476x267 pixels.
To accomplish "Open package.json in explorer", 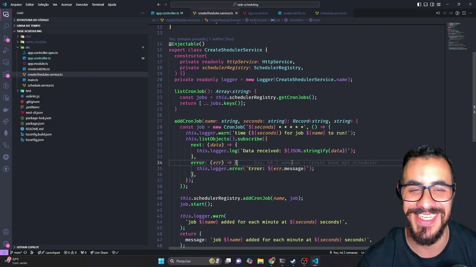I will (35, 123).
